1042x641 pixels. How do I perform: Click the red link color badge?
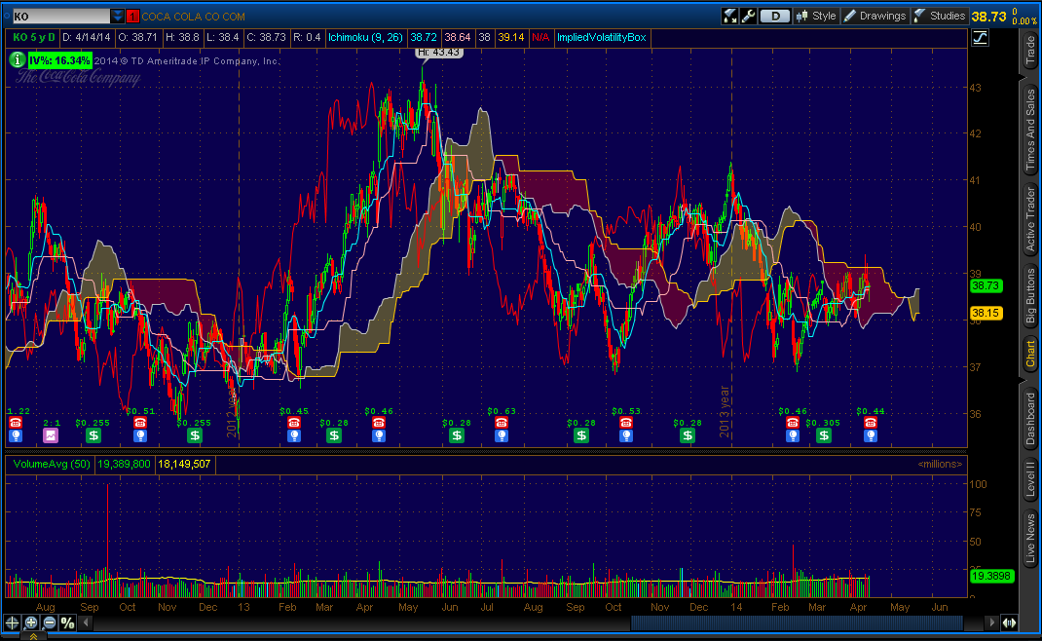[x=132, y=17]
